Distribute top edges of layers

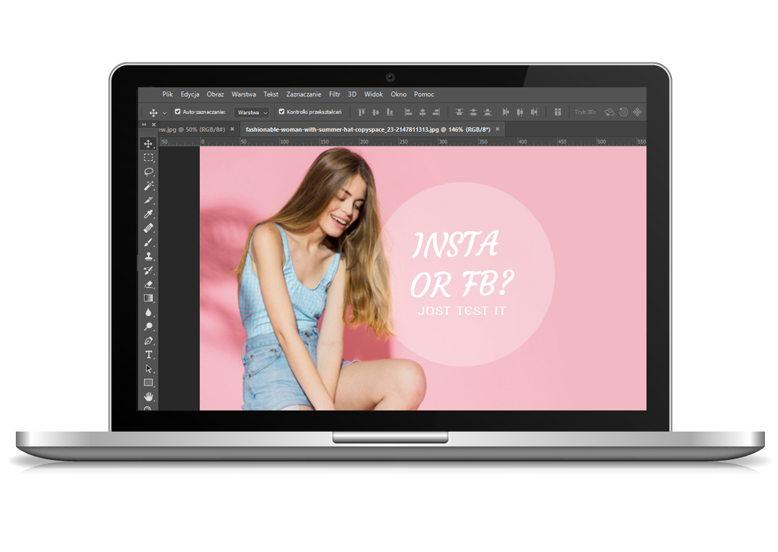[459, 112]
